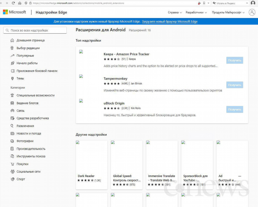The height and width of the screenshot is (207, 258).
Task: Open the bookmark dropdown arrow in address bar
Action: (208, 3)
